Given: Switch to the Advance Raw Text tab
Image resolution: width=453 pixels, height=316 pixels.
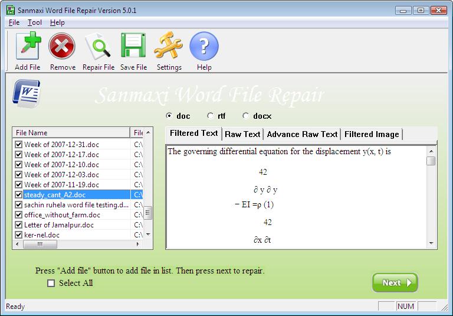Looking at the screenshot, I should [x=302, y=134].
